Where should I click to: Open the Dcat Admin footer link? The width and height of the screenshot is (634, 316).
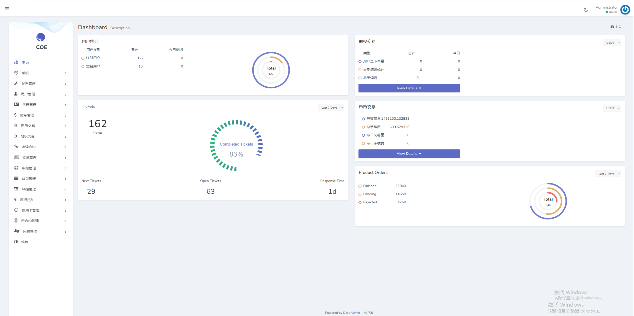coord(351,313)
